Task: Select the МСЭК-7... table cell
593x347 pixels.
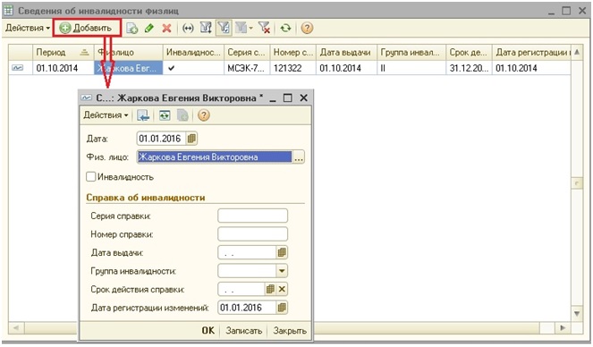Action: tap(247, 68)
